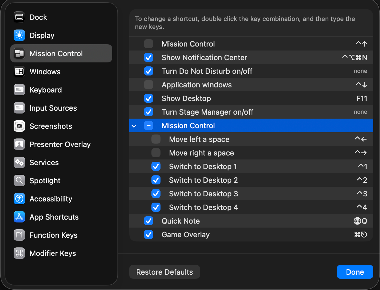
Task: Click the Accessibility icon
Action: (19, 199)
